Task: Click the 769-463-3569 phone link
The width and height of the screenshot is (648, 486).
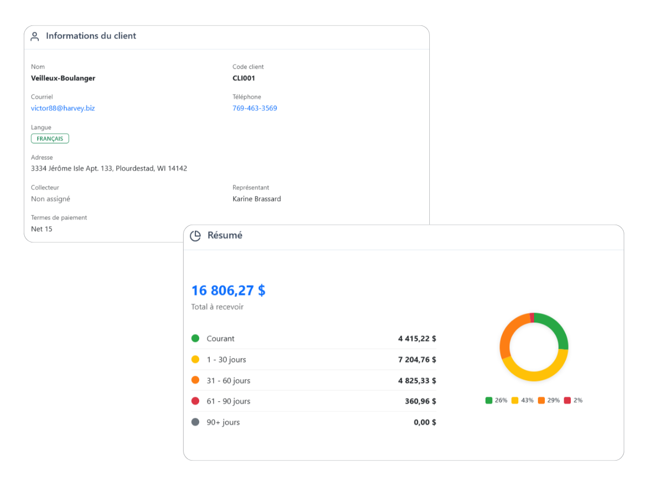Action: [x=255, y=108]
